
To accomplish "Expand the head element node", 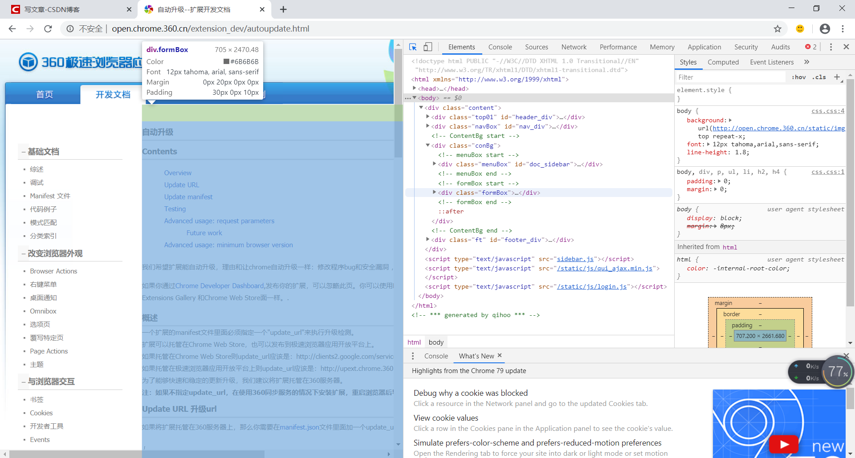I will (415, 88).
